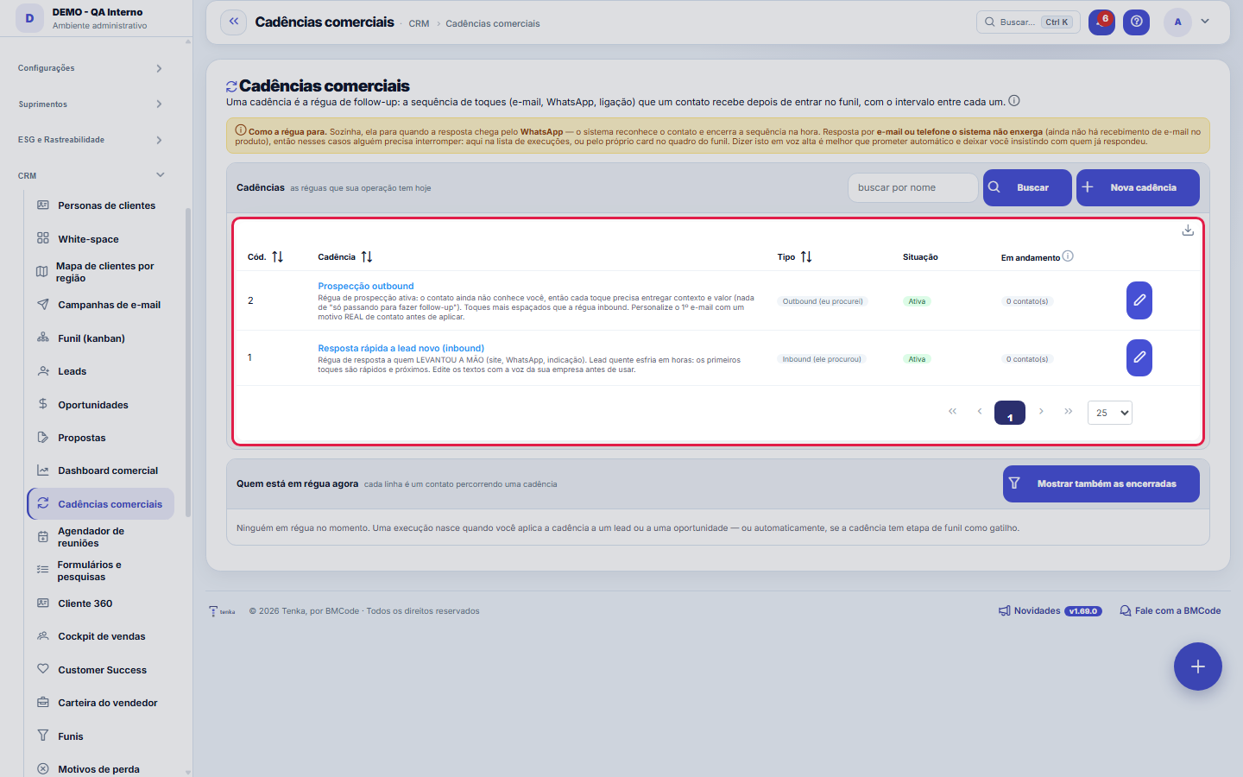This screenshot has height=777, width=1243.
Task: Expand ESG e Rastreabilidade section
Action: (91, 140)
